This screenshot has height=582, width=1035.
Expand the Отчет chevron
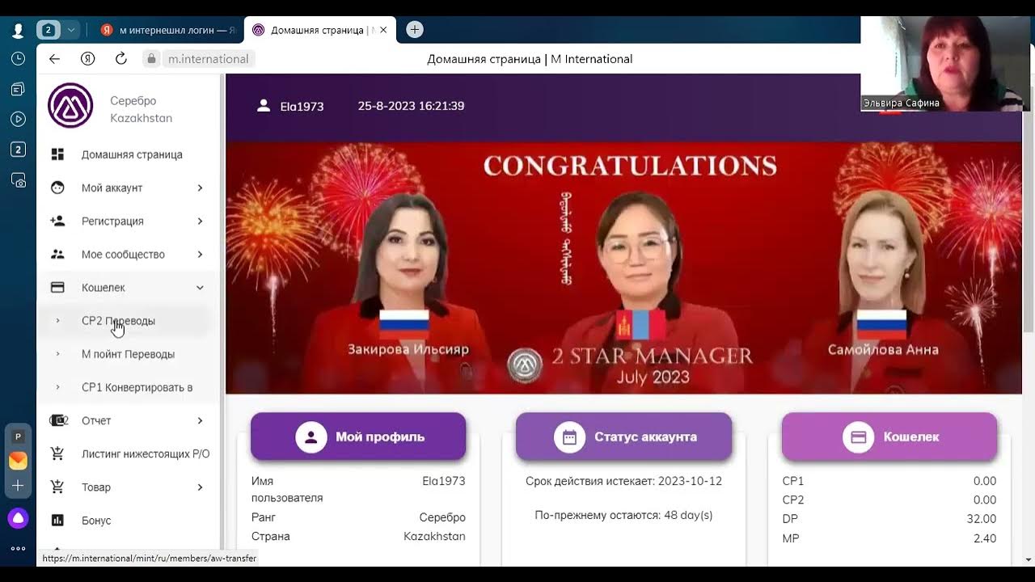tap(200, 420)
